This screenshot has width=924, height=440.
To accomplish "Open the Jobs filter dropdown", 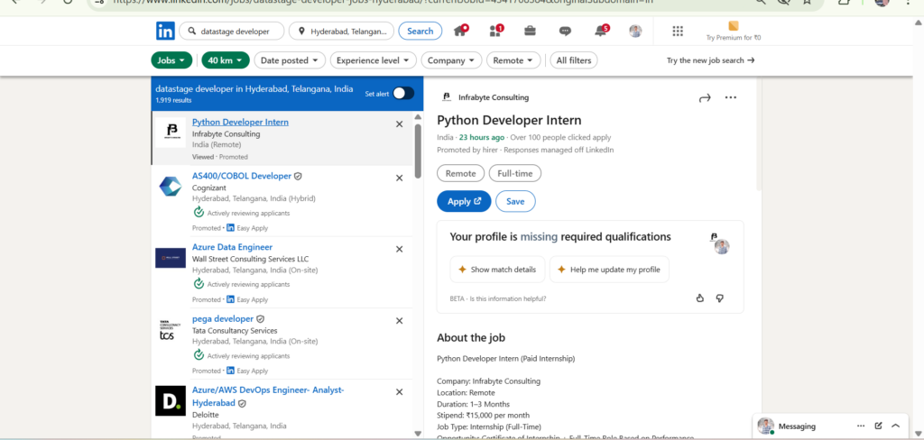I will click(x=171, y=60).
